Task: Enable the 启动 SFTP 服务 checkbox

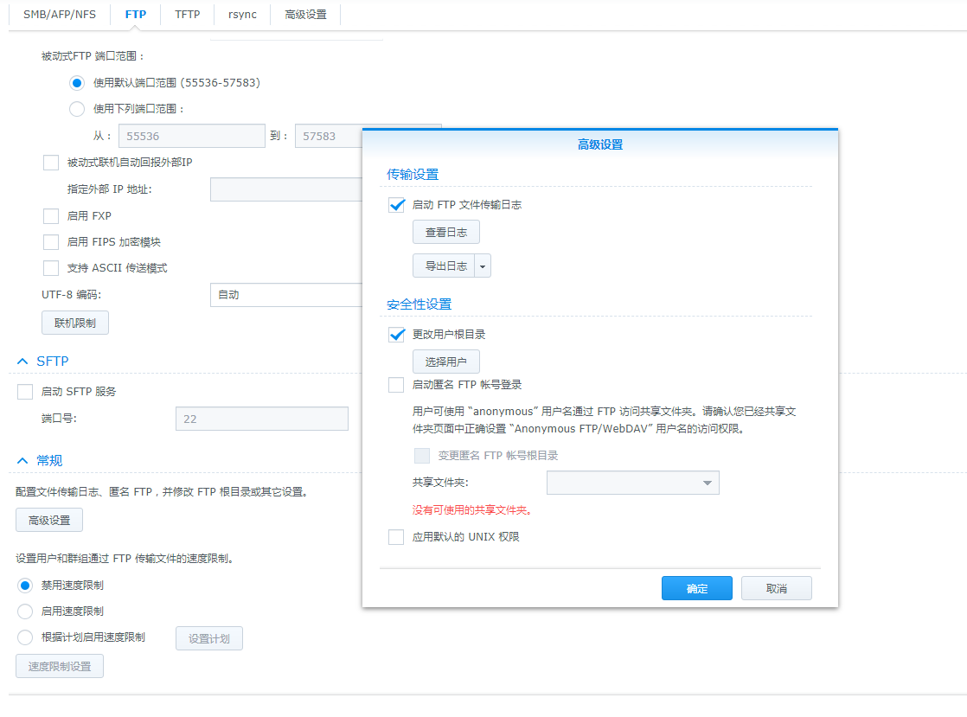Action: click(25, 392)
